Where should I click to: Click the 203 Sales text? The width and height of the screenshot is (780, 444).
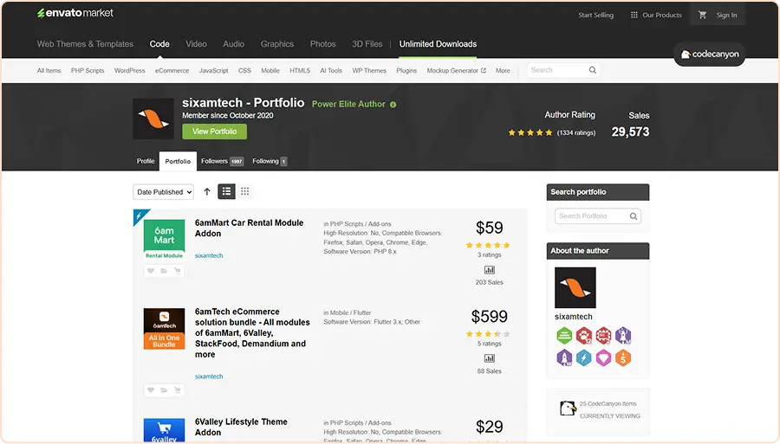coord(490,282)
